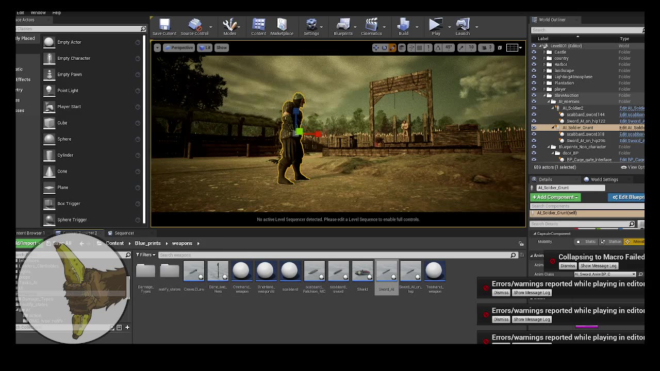Open the Blueprints toolbar icon
Viewport: 660px width, 371px height.
(343, 27)
